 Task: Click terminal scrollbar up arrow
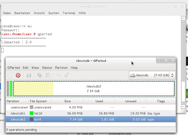[183, 18]
